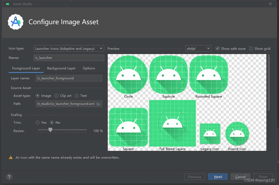This screenshot has height=185, width=279.
Task: Choose Clip art asset type radio button
Action: (x=56, y=96)
